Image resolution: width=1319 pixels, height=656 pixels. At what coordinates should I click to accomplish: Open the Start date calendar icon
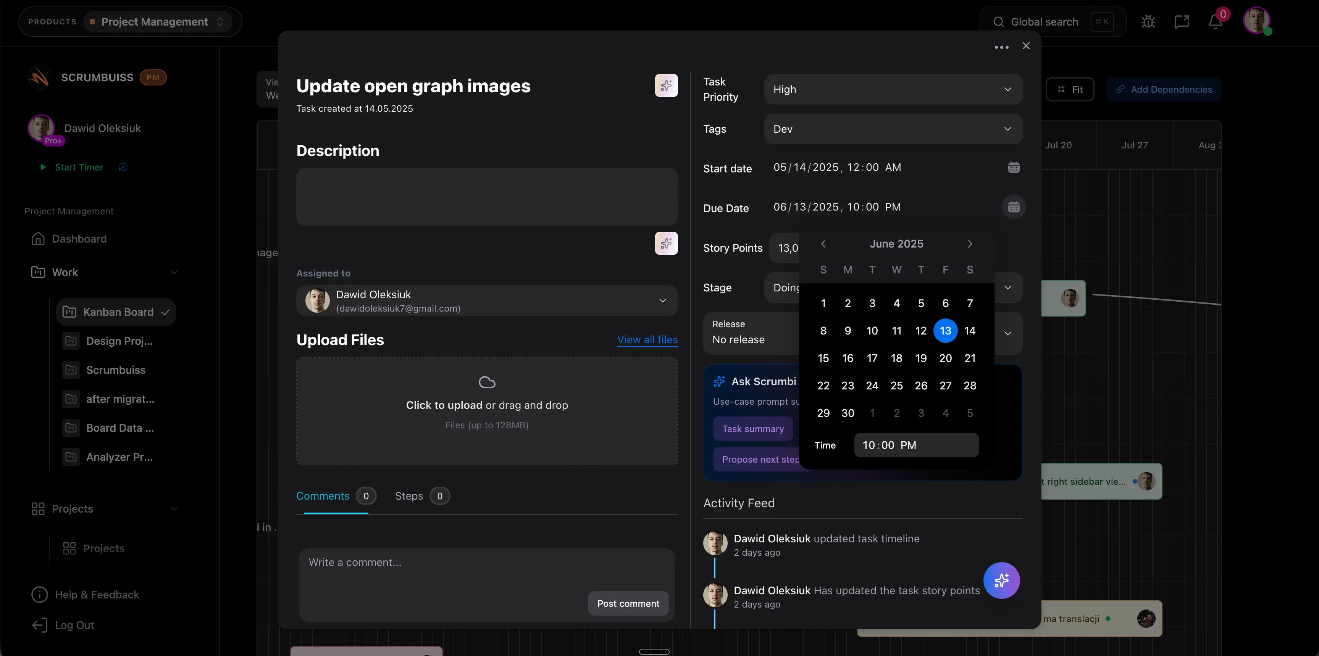pos(1013,167)
